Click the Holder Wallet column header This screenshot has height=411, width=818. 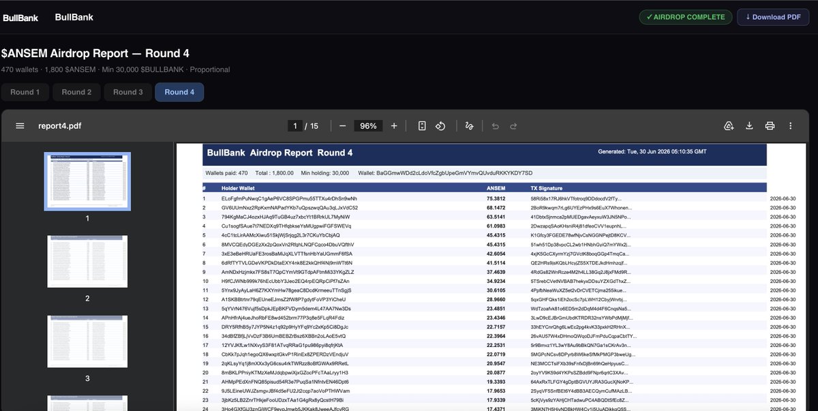(239, 187)
